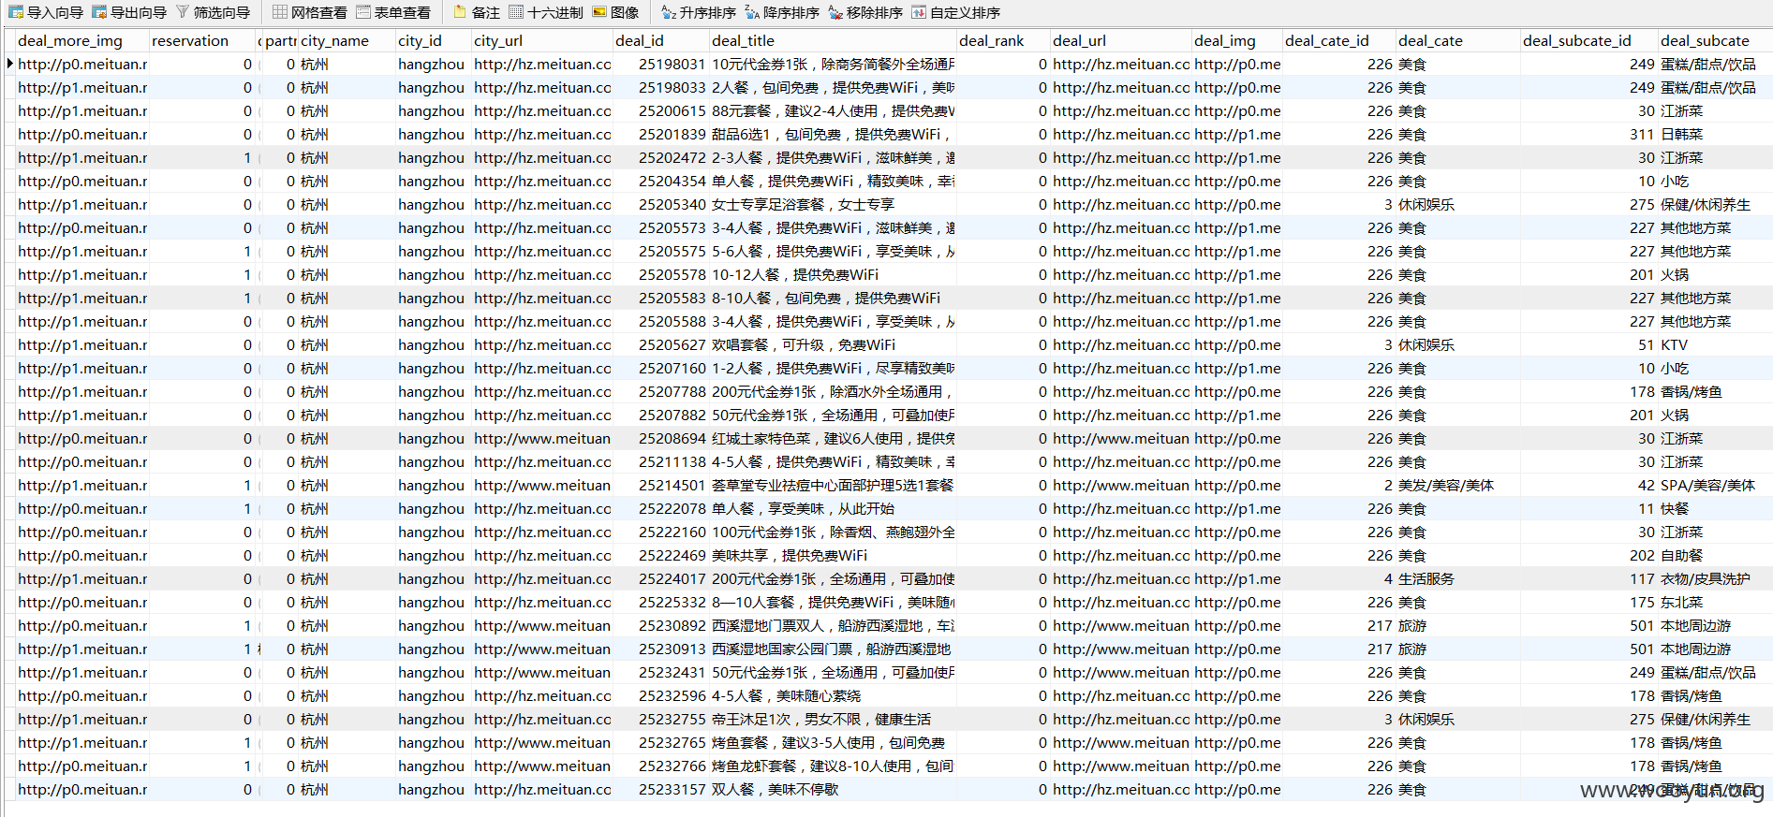Select the city_url column header
Viewport: 1773px width, 817px height.
pyautogui.click(x=541, y=40)
